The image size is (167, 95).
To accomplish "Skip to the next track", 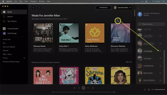I will point(88,88).
